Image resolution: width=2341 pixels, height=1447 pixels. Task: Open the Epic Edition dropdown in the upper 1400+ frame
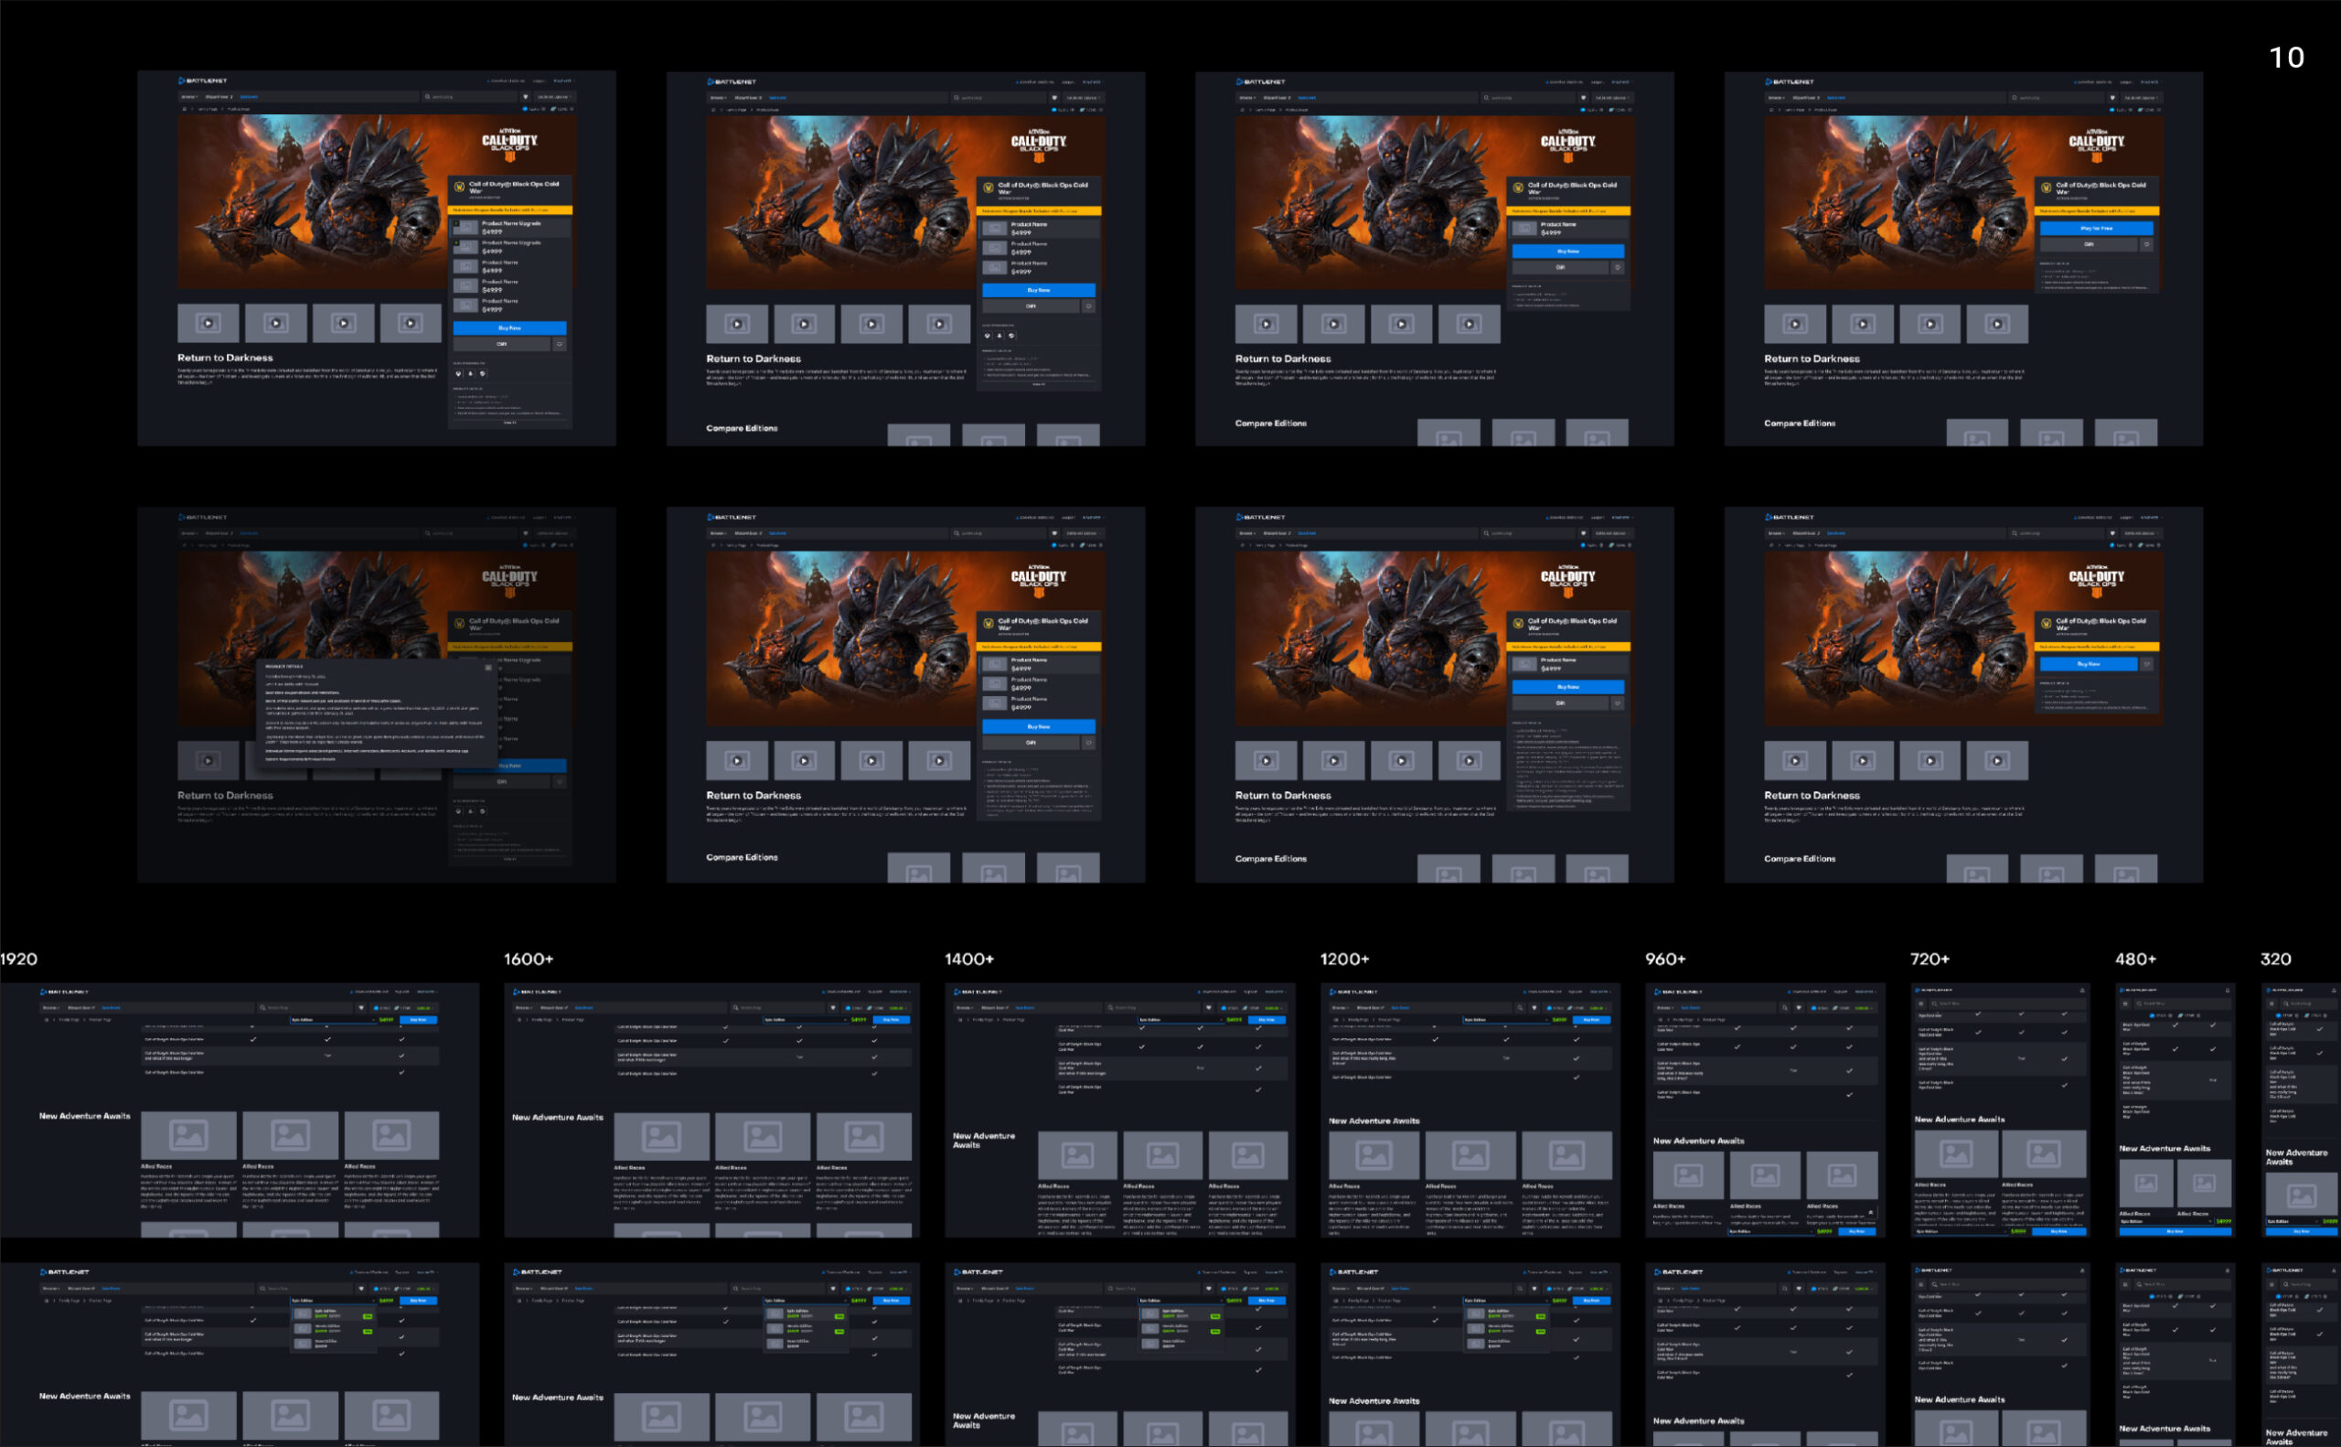point(1181,1020)
